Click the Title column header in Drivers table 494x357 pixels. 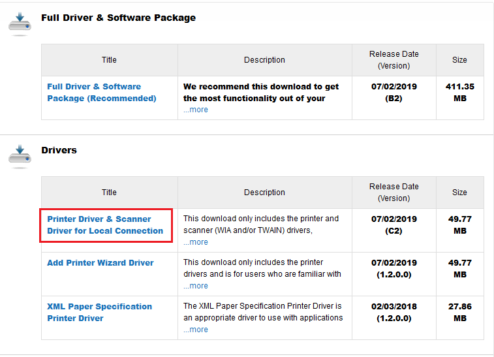pos(110,193)
